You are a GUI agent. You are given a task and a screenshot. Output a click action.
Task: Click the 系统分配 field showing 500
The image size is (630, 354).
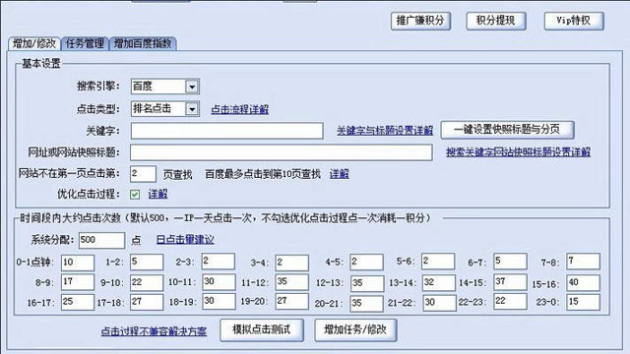tap(101, 240)
